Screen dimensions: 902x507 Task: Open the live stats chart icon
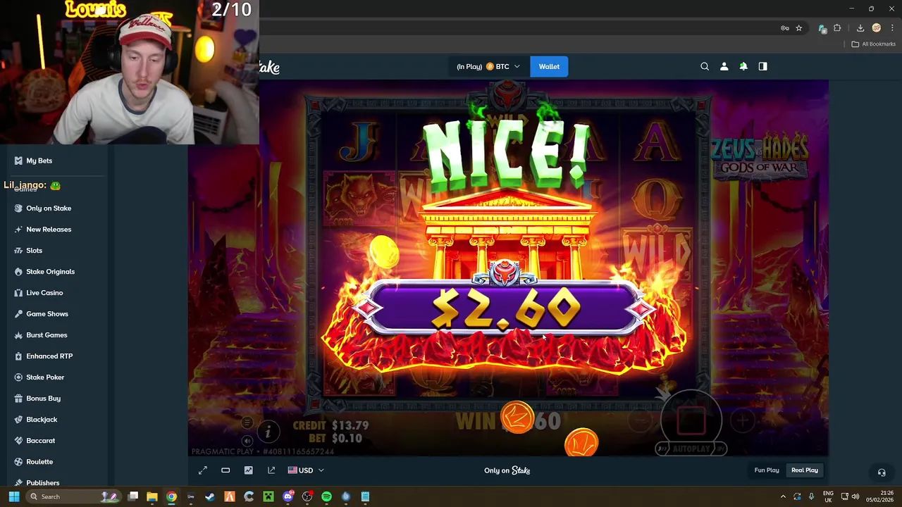[248, 470]
